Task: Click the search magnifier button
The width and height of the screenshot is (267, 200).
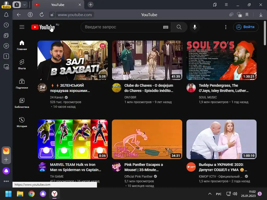Action: [179, 27]
